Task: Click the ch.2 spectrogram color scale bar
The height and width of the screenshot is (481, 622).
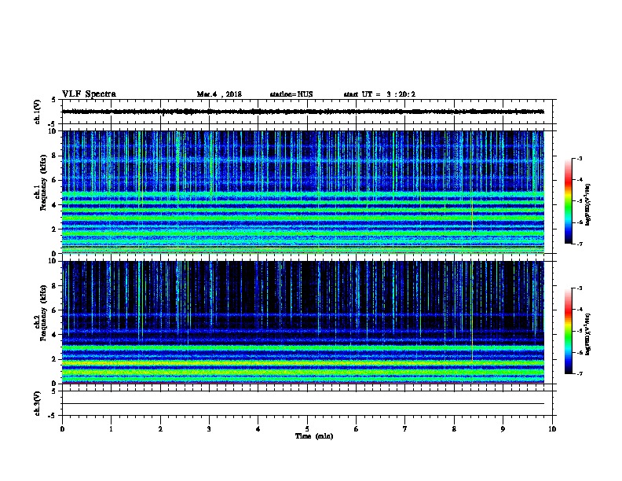Action: [x=568, y=331]
